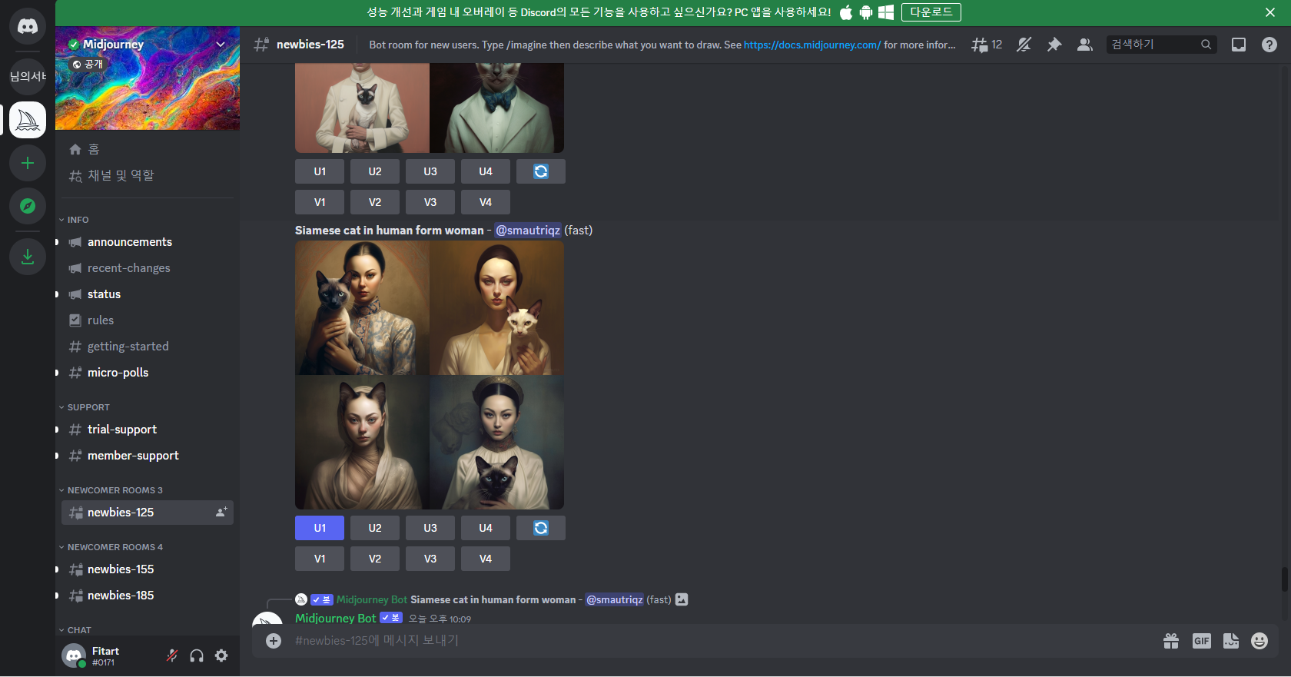This screenshot has height=677, width=1291.
Task: Toggle the member list icon
Action: [x=1085, y=45]
